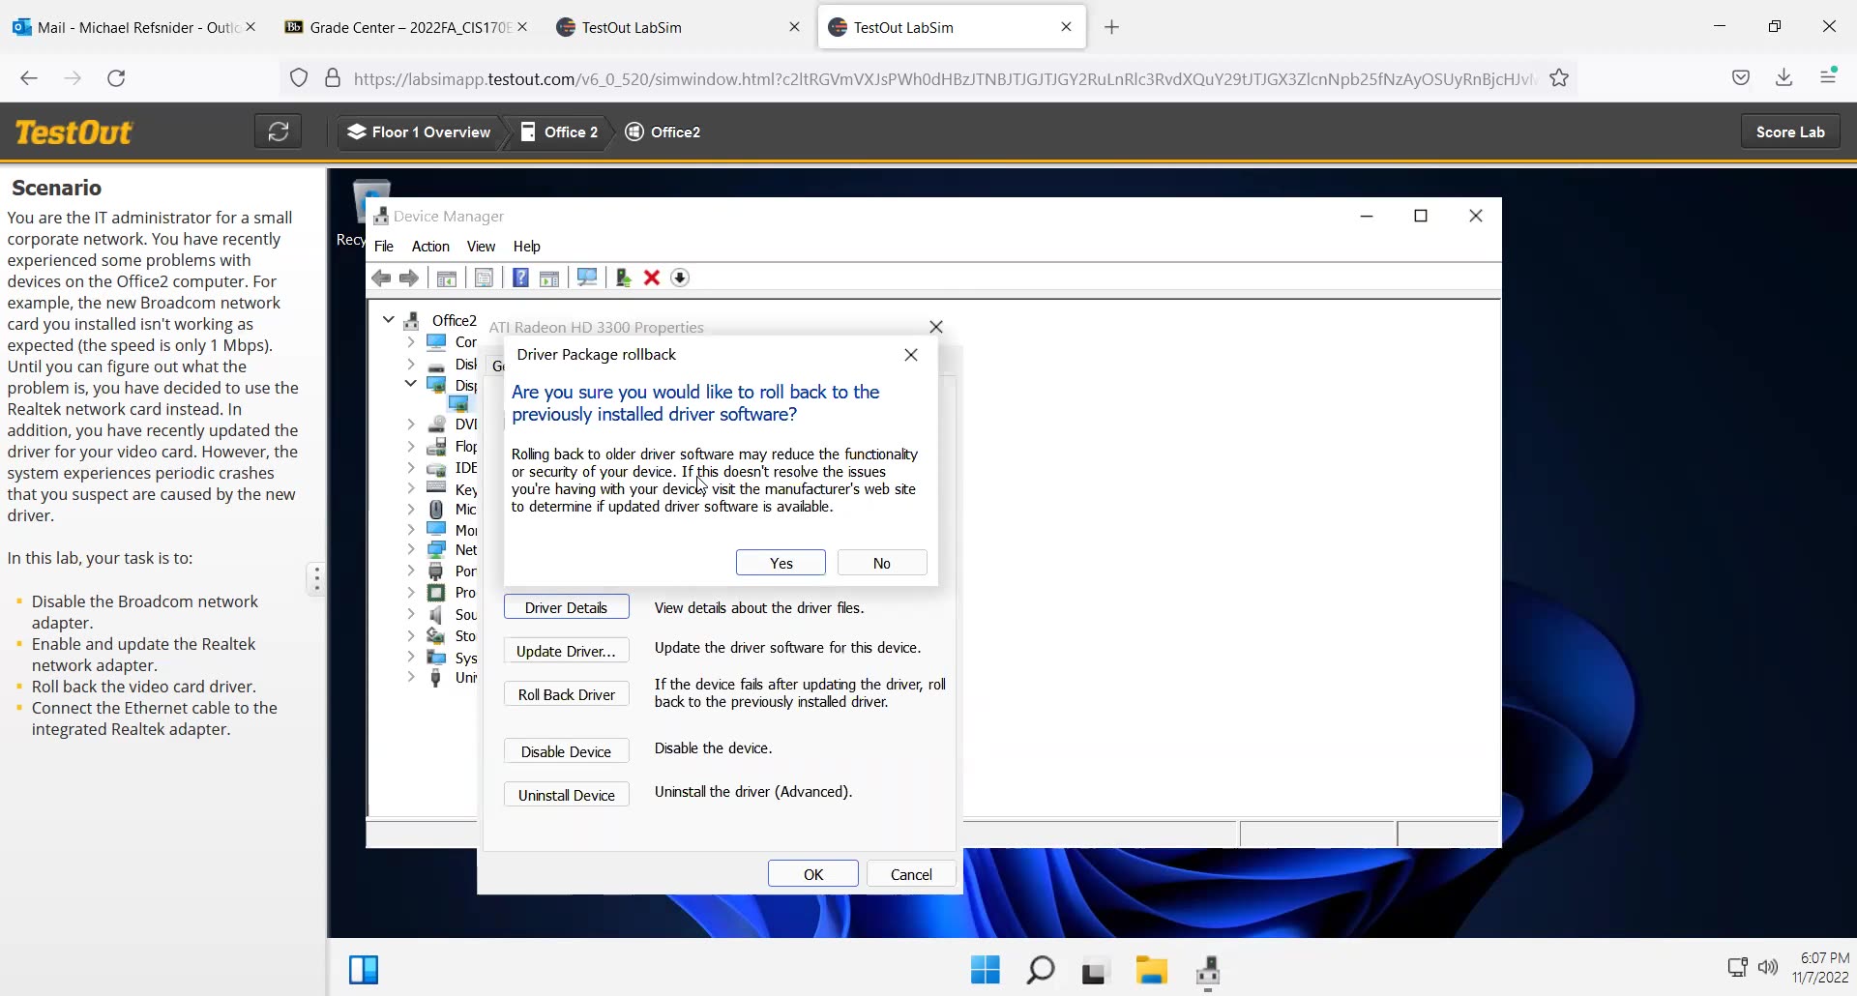The image size is (1857, 996).
Task: Click the tracking protection shield in the address bar
Action: point(299,77)
